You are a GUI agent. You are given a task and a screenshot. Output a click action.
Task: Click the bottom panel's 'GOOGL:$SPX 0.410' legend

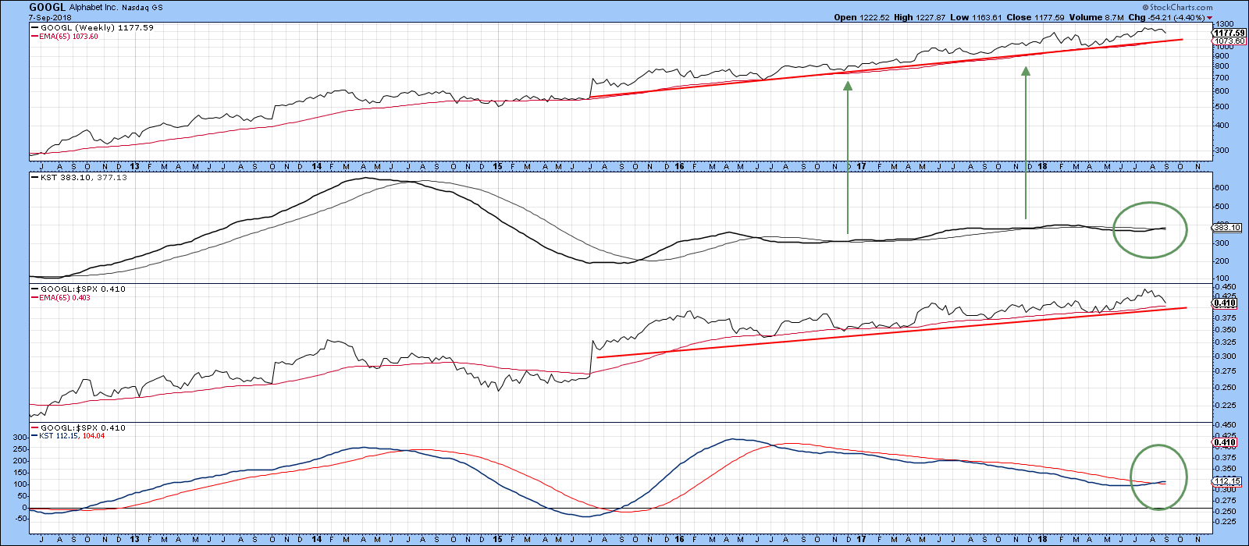[x=78, y=427]
